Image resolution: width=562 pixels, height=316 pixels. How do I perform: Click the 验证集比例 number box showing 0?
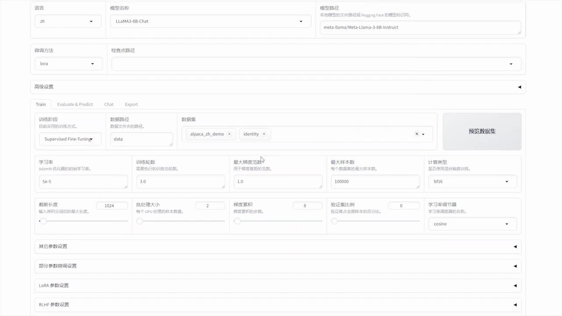[x=404, y=205]
